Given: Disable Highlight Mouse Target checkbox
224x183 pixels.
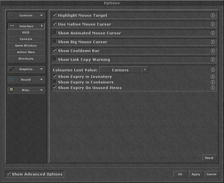Looking at the screenshot, I should point(55,15).
